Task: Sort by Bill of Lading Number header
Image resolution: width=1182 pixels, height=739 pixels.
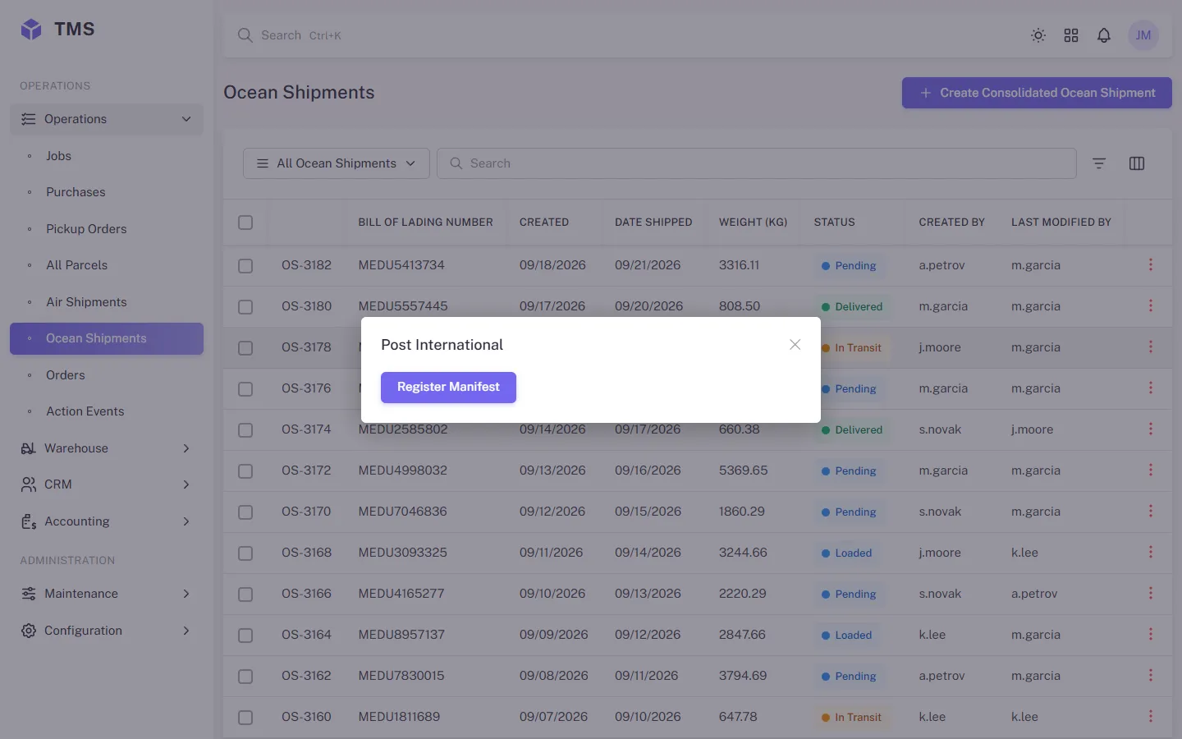Action: tap(425, 223)
